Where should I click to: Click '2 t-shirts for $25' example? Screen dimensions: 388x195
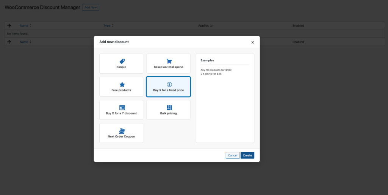tap(211, 74)
